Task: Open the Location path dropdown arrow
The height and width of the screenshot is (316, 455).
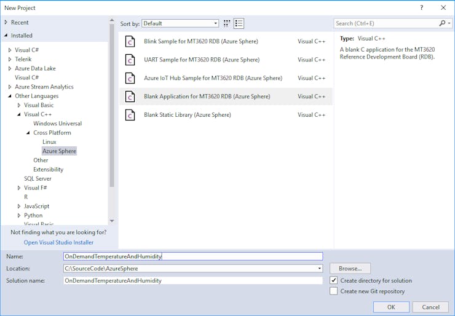Action: [320, 269]
